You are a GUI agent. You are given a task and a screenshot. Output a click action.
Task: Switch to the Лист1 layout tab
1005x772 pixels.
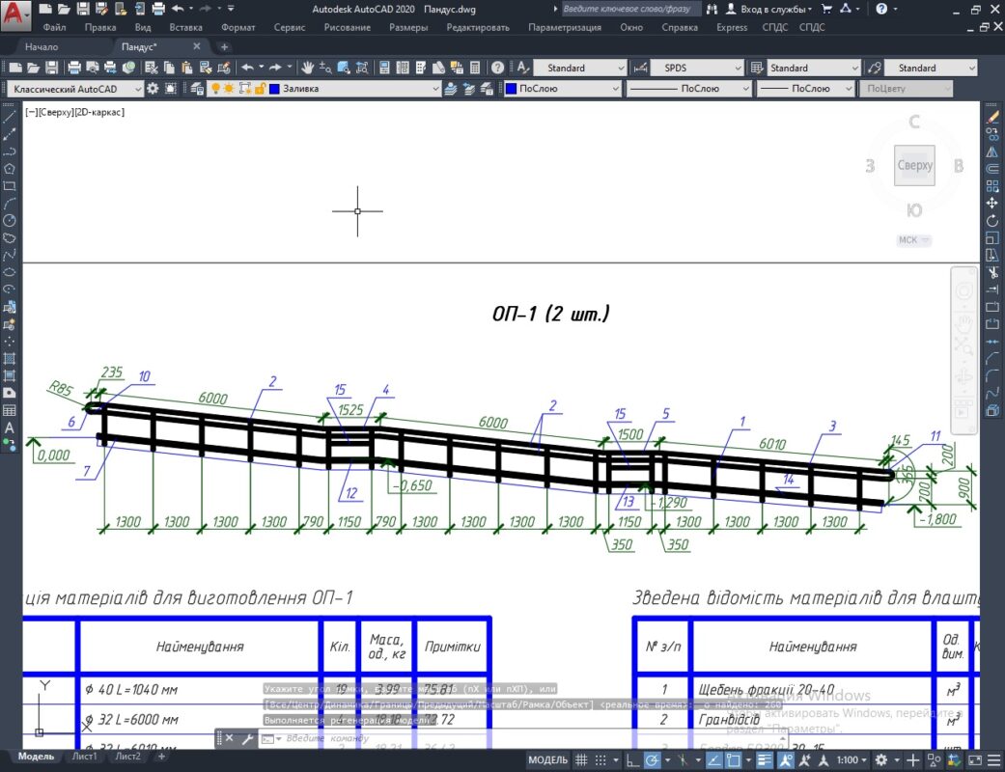tap(84, 756)
